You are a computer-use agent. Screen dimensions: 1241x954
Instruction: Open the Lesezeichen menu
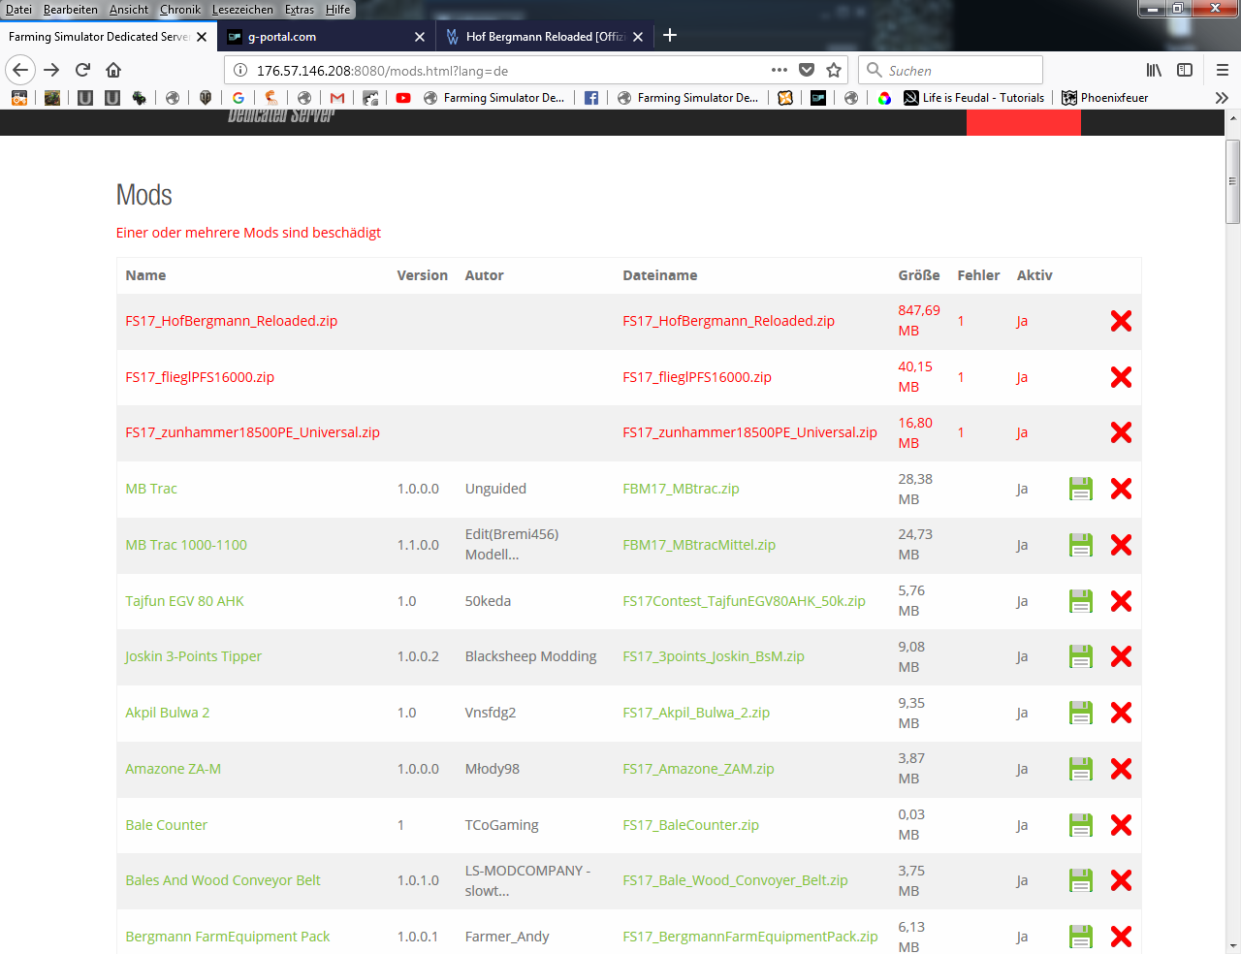tap(242, 10)
